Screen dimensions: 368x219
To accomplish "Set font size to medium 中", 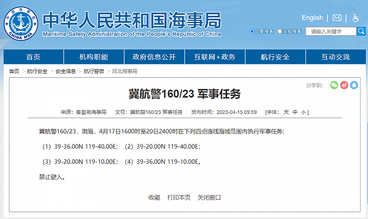I will pos(295,112).
